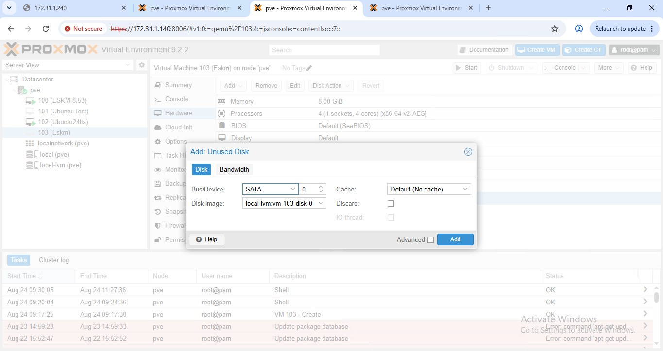Screen dimensions: 663x351
Task: Click the Memory icon in the hardware list
Action: pyautogui.click(x=221, y=101)
